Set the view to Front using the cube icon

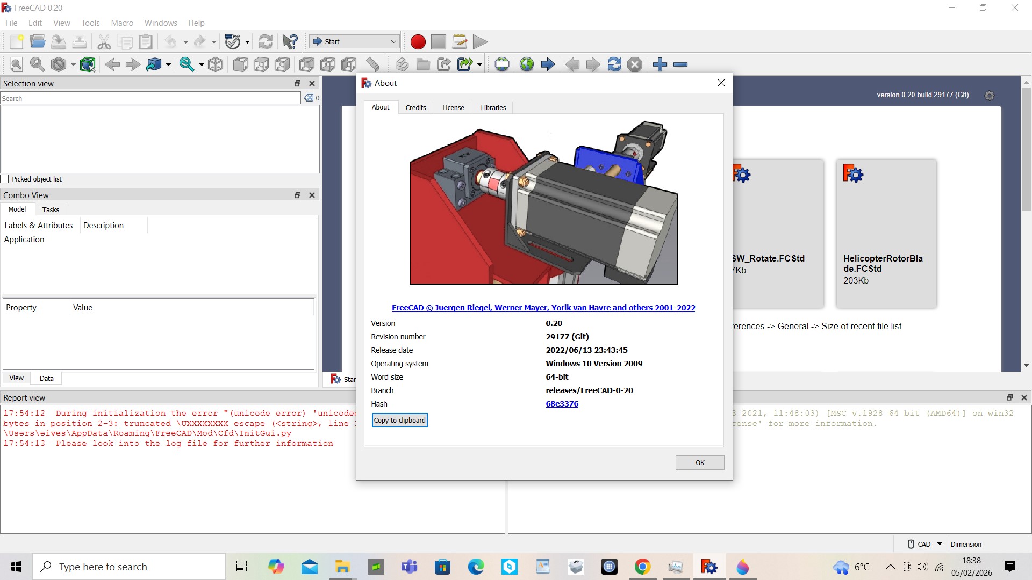click(240, 64)
